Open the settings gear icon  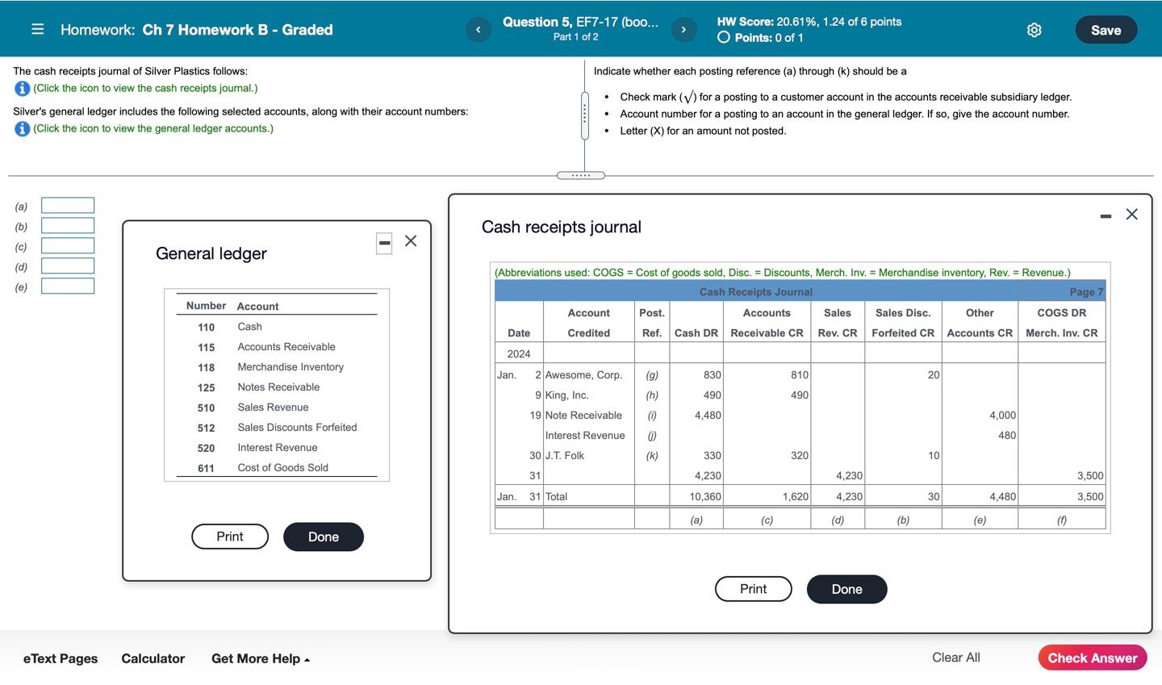(x=1034, y=30)
